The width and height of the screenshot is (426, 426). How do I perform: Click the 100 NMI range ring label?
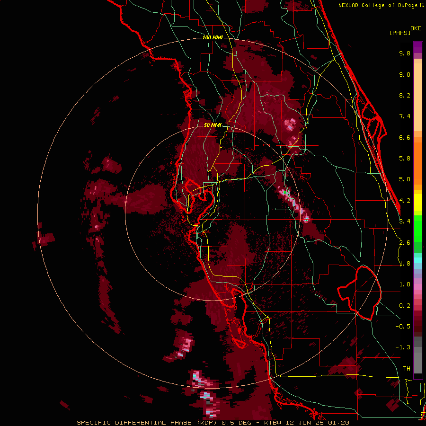pos(213,37)
